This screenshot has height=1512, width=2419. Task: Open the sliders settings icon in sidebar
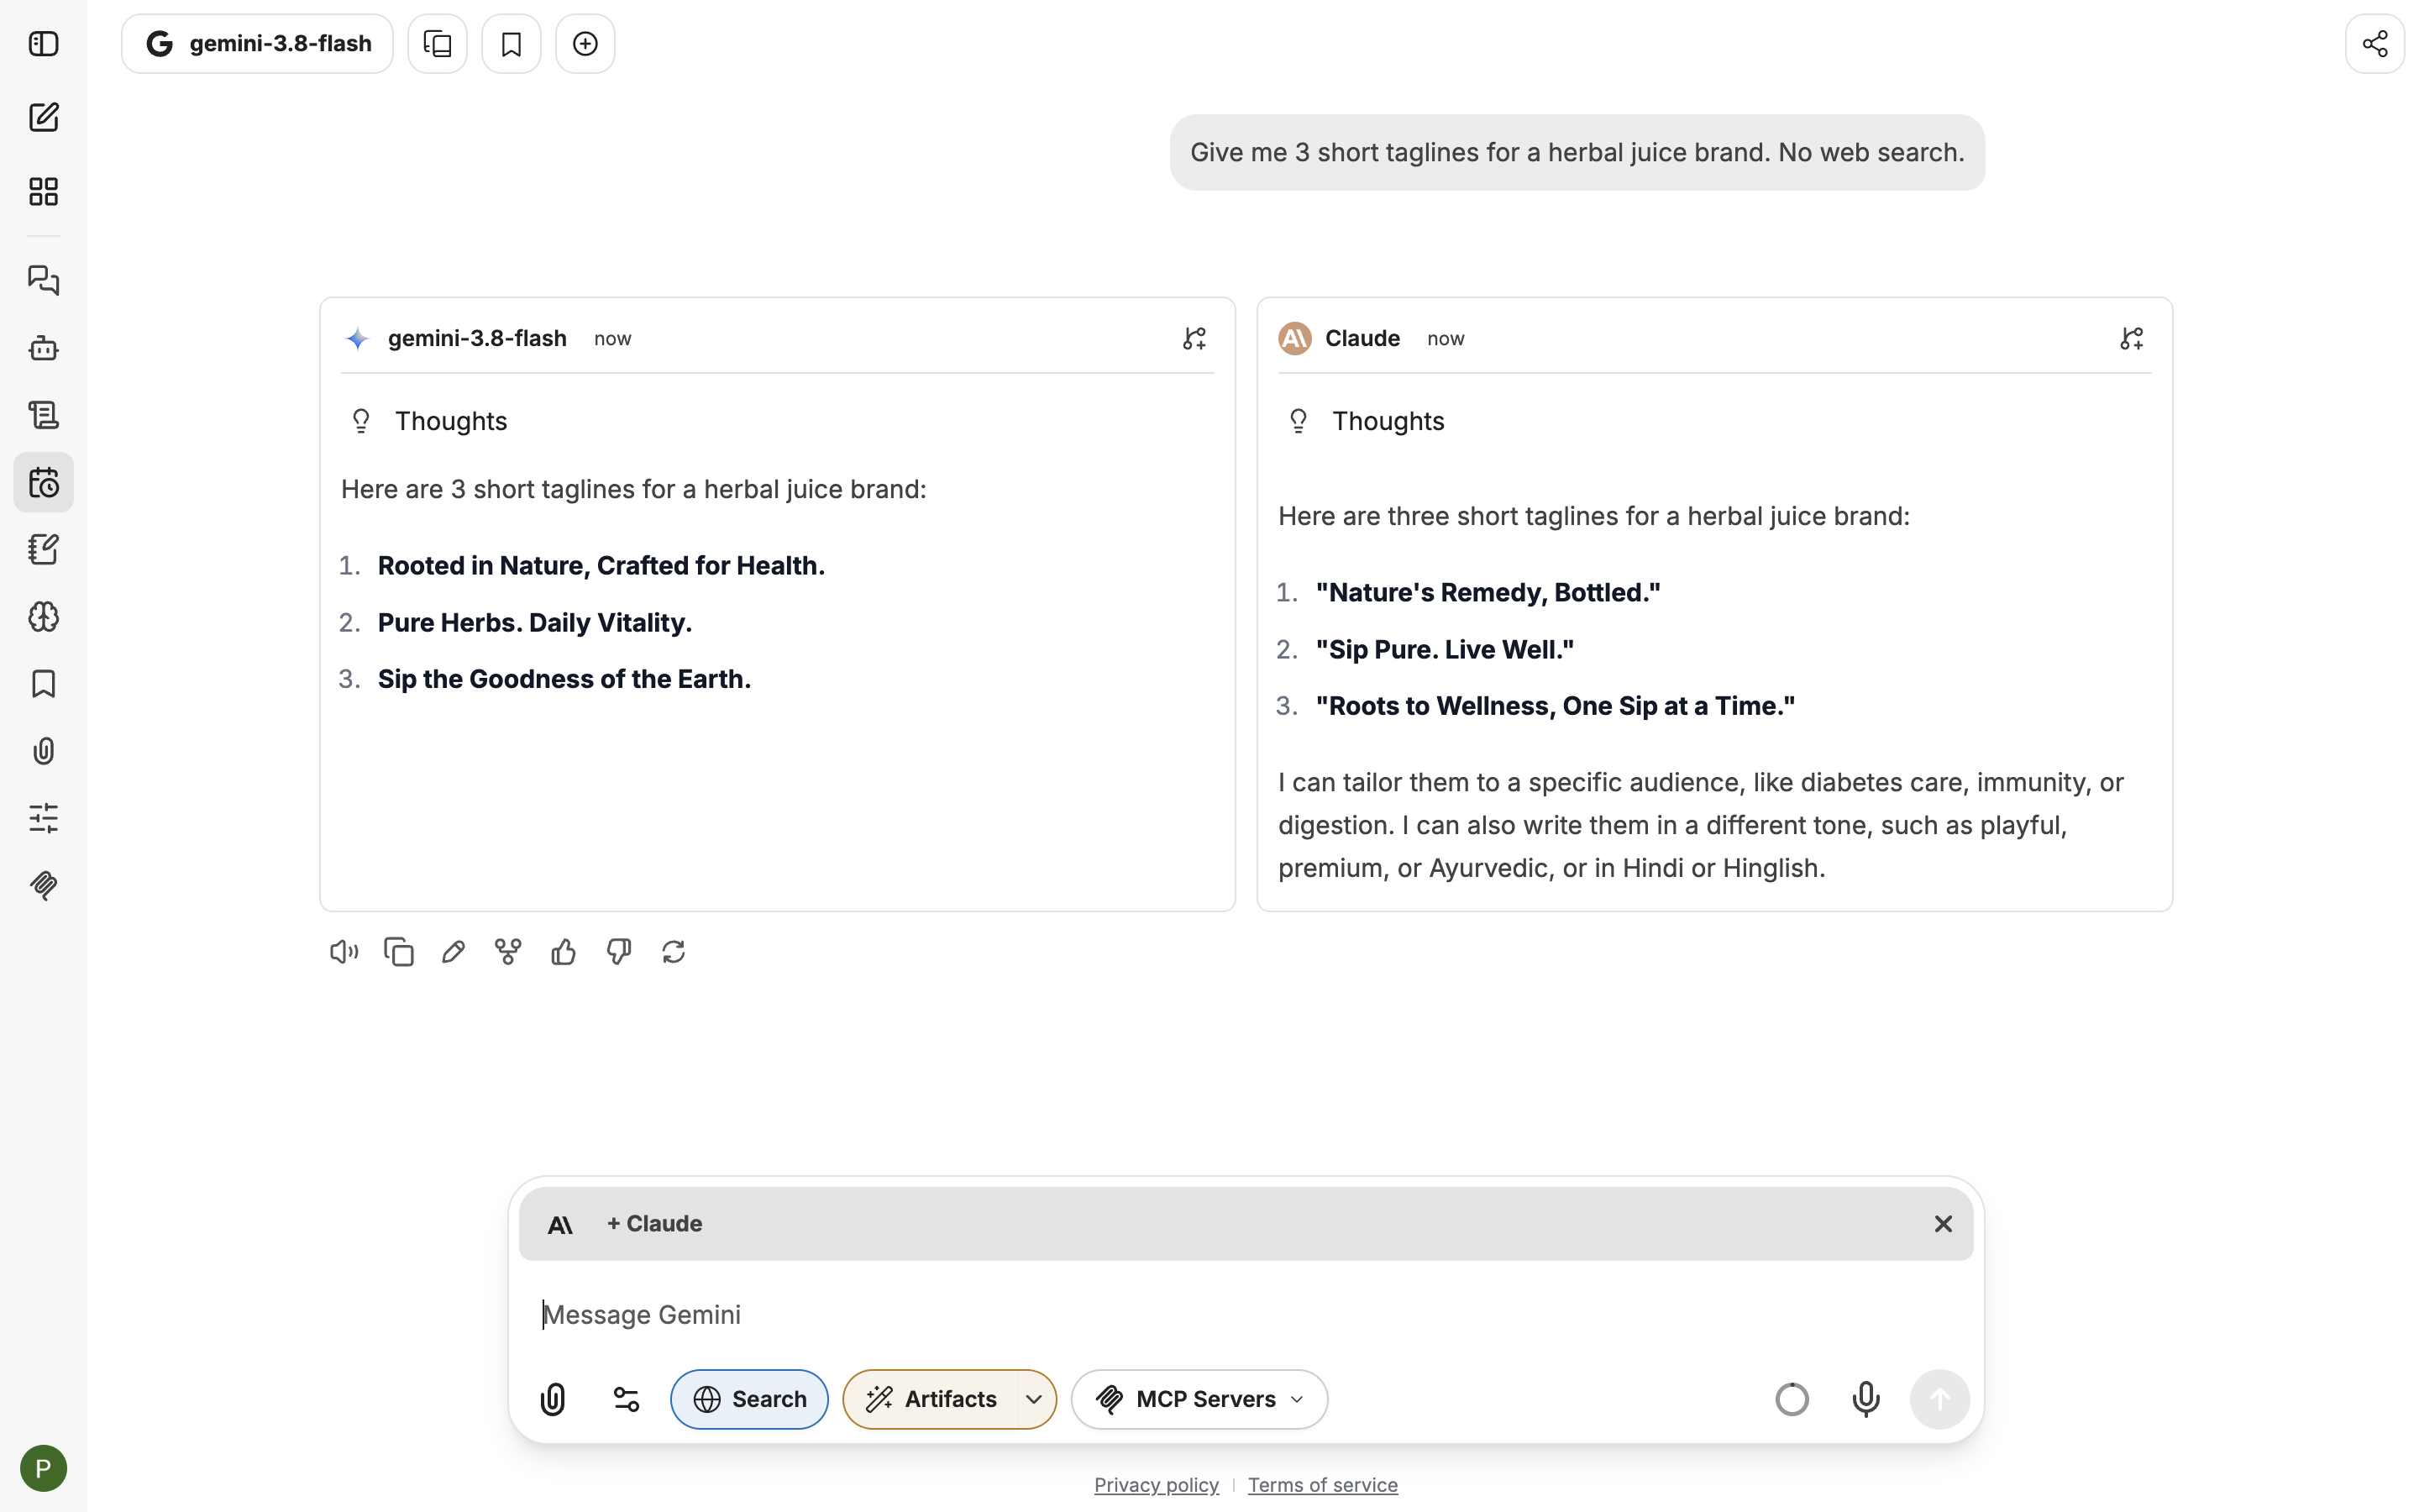pyautogui.click(x=43, y=818)
